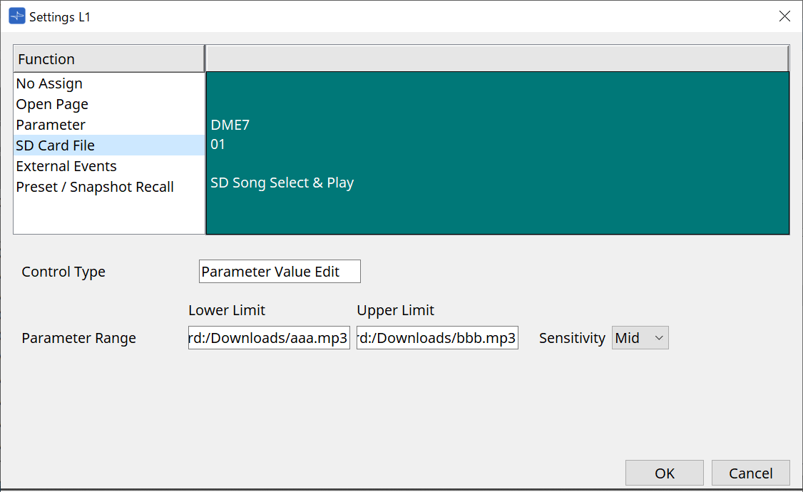Image resolution: width=803 pixels, height=492 pixels.
Task: Open the Control Type selector
Action: [280, 272]
